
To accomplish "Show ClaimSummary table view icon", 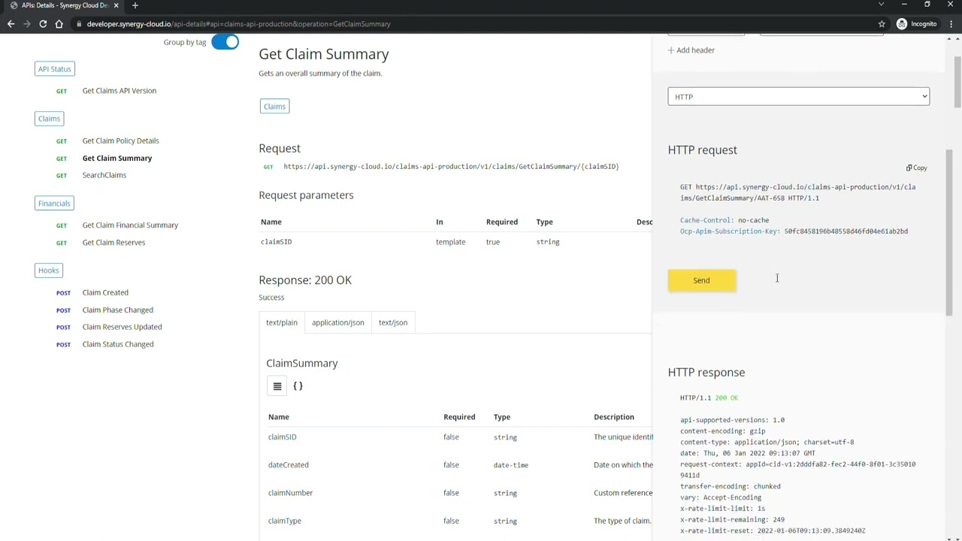I will coord(277,386).
